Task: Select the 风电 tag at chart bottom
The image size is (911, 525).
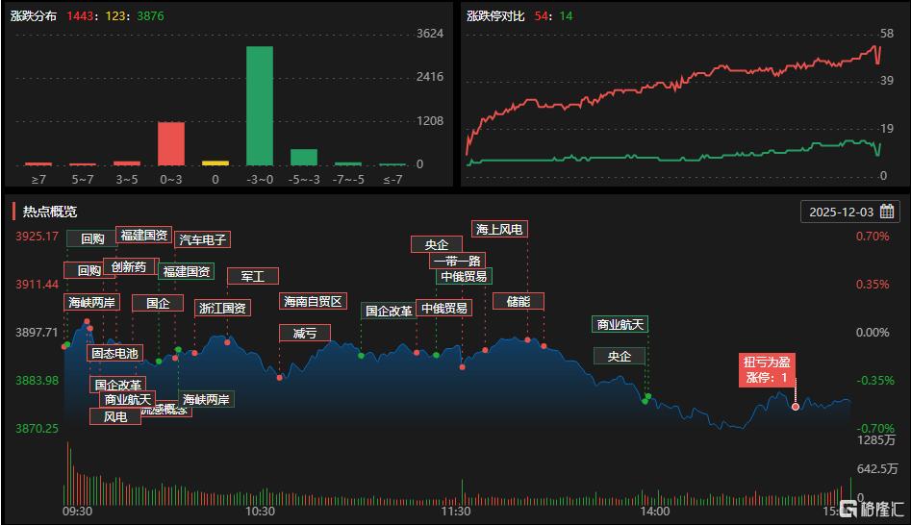Action: (x=114, y=416)
